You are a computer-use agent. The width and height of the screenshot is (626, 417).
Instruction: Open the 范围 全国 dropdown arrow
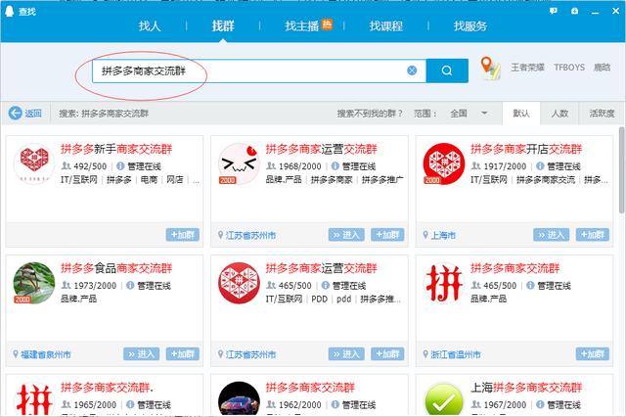click(x=484, y=113)
